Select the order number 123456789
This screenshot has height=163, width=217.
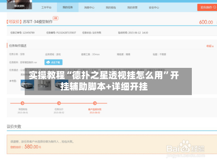[x=29, y=33]
